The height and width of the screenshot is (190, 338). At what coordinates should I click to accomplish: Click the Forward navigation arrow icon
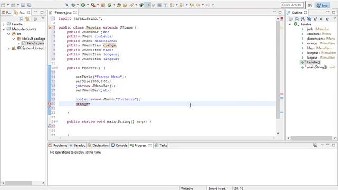tap(208, 5)
